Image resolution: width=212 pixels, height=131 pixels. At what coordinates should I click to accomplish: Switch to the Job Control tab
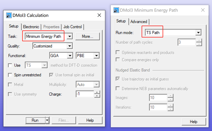point(73,27)
